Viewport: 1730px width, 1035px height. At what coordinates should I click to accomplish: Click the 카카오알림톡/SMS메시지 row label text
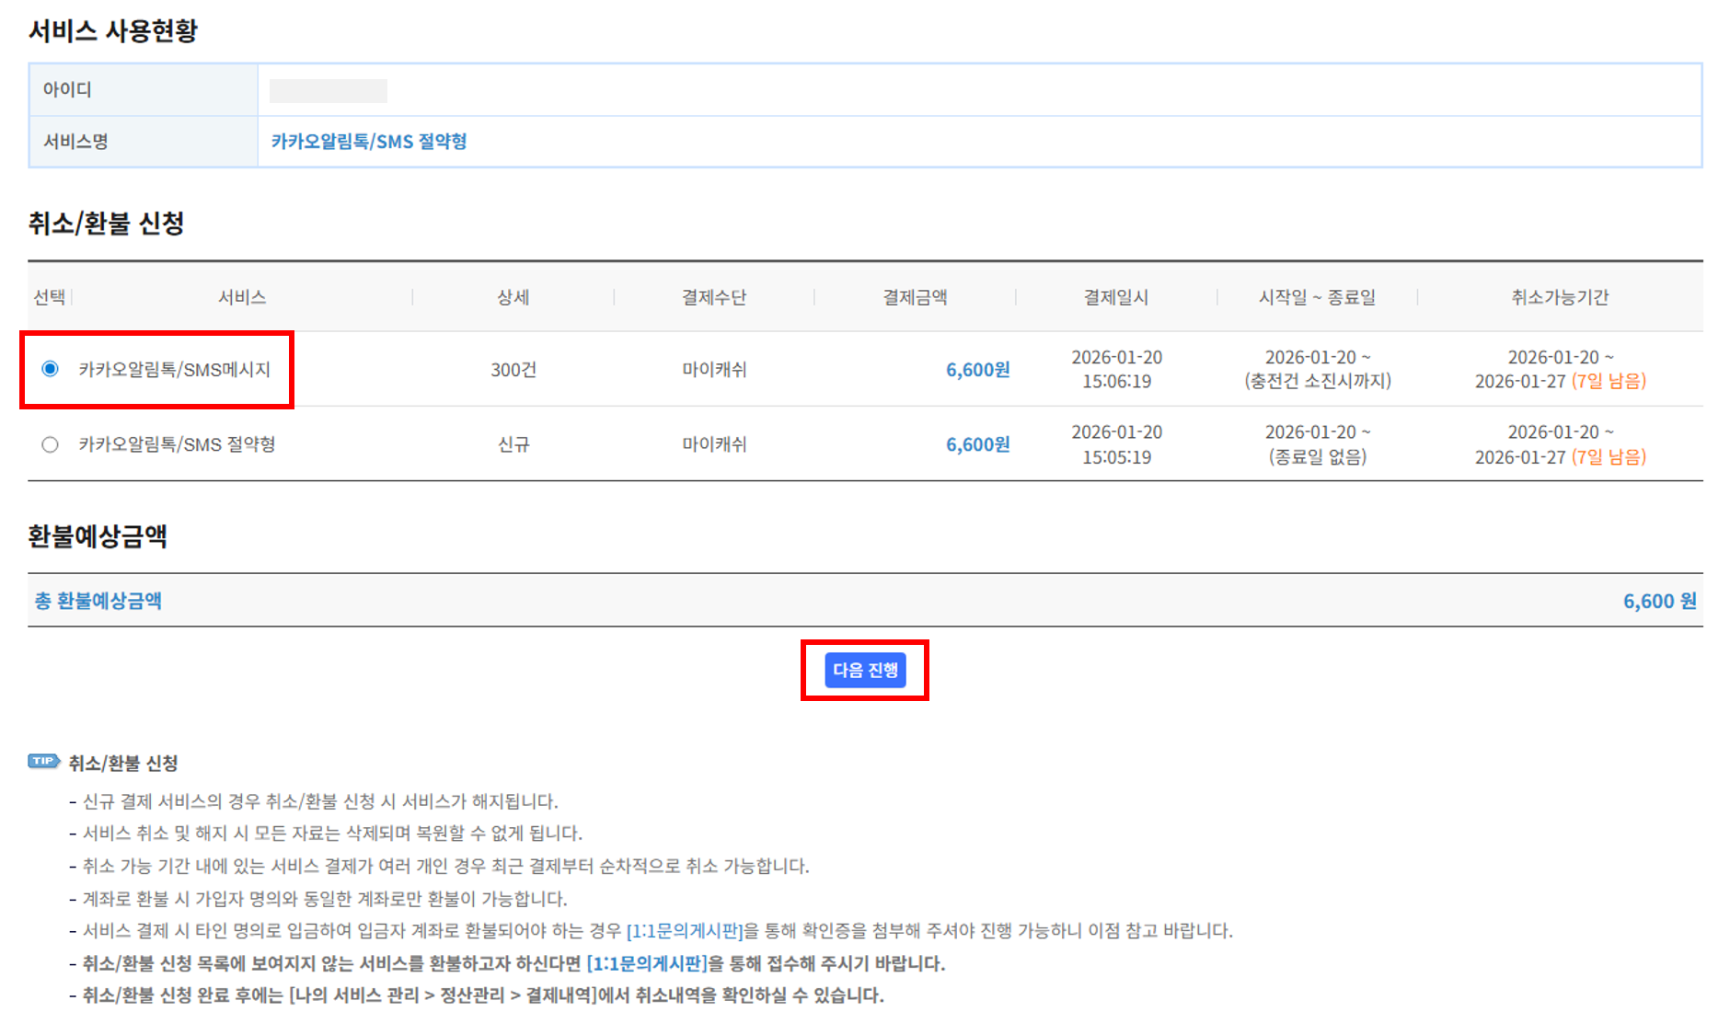175,369
